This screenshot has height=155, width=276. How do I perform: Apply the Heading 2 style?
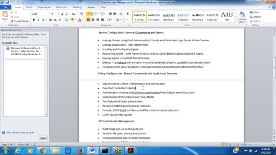point(183,17)
